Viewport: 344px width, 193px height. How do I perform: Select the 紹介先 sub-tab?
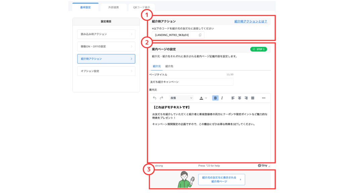(x=169, y=66)
